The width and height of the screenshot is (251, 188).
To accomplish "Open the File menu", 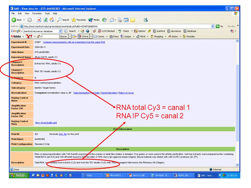I will coord(13,13).
